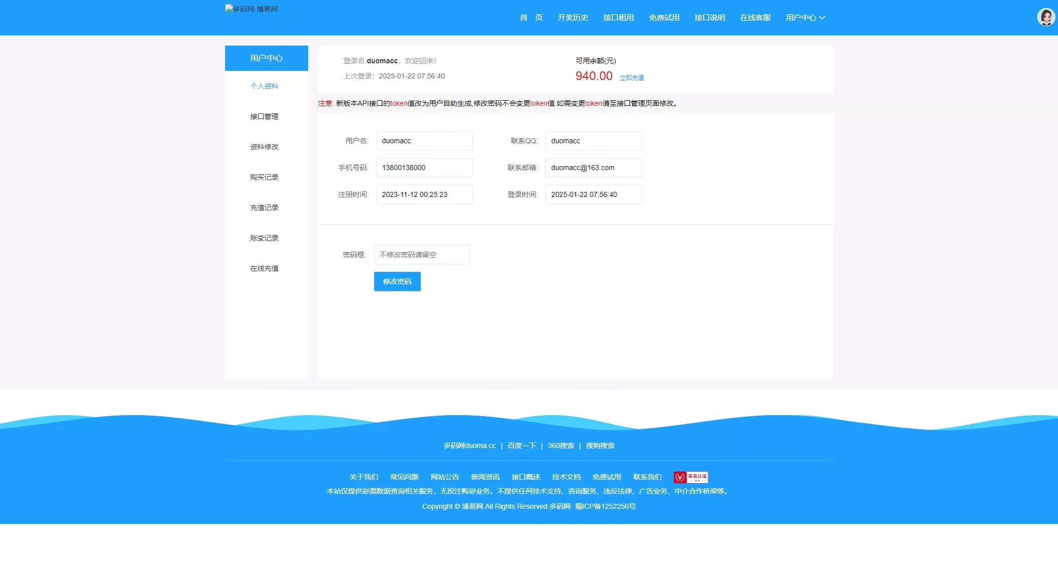Viewport: 1058px width, 567px height.
Task: Open 充值记录 recharge records
Action: (264, 208)
